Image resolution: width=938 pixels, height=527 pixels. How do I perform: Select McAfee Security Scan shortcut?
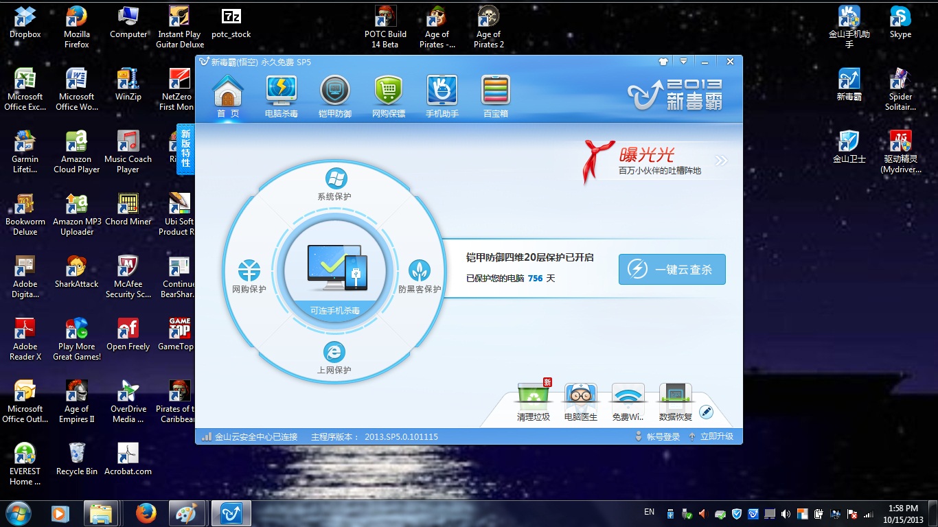pos(128,277)
